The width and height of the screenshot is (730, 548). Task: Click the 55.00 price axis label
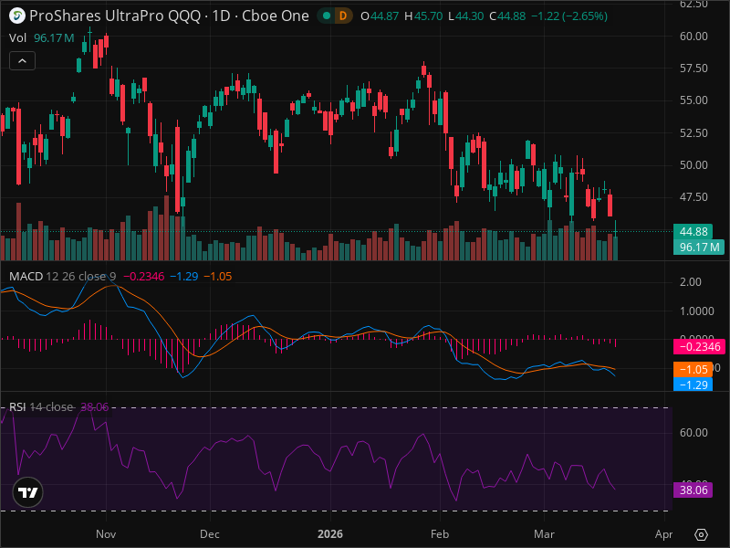(693, 100)
